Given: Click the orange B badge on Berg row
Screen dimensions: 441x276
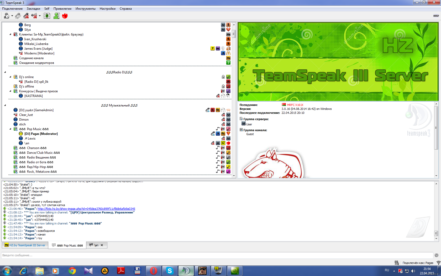Looking at the screenshot, I should [x=228, y=25].
